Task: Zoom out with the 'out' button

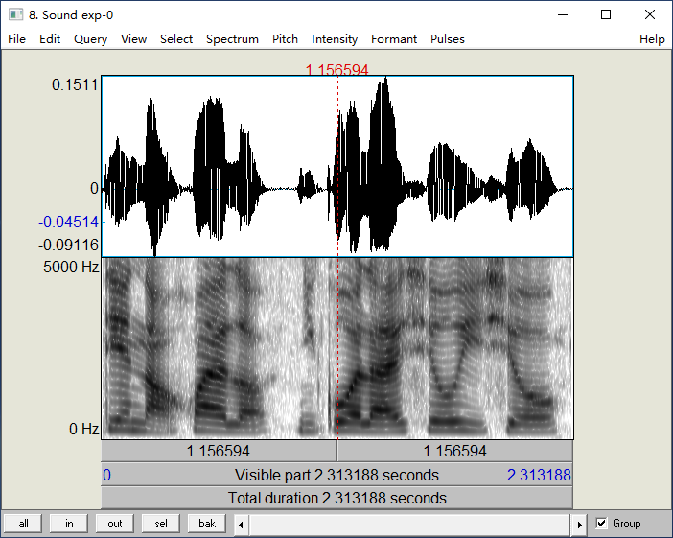Action: click(x=115, y=524)
